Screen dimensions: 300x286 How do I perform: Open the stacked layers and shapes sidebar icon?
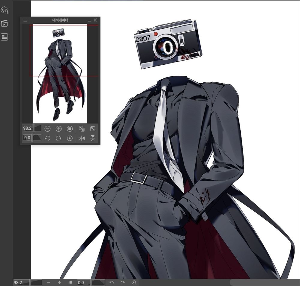pyautogui.click(x=4, y=10)
